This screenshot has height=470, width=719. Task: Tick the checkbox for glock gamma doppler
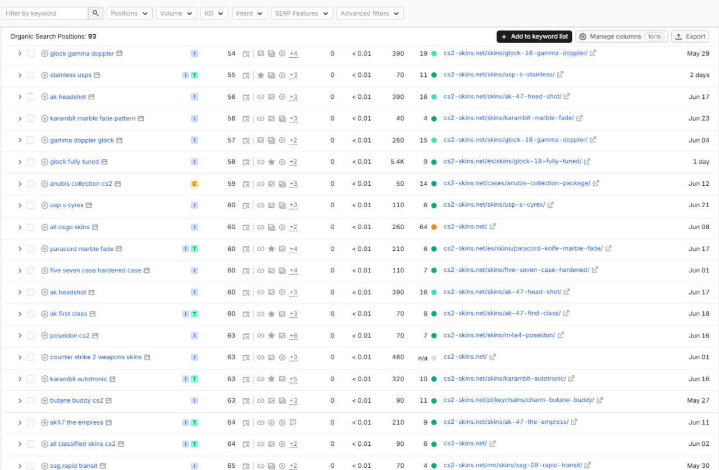click(31, 54)
